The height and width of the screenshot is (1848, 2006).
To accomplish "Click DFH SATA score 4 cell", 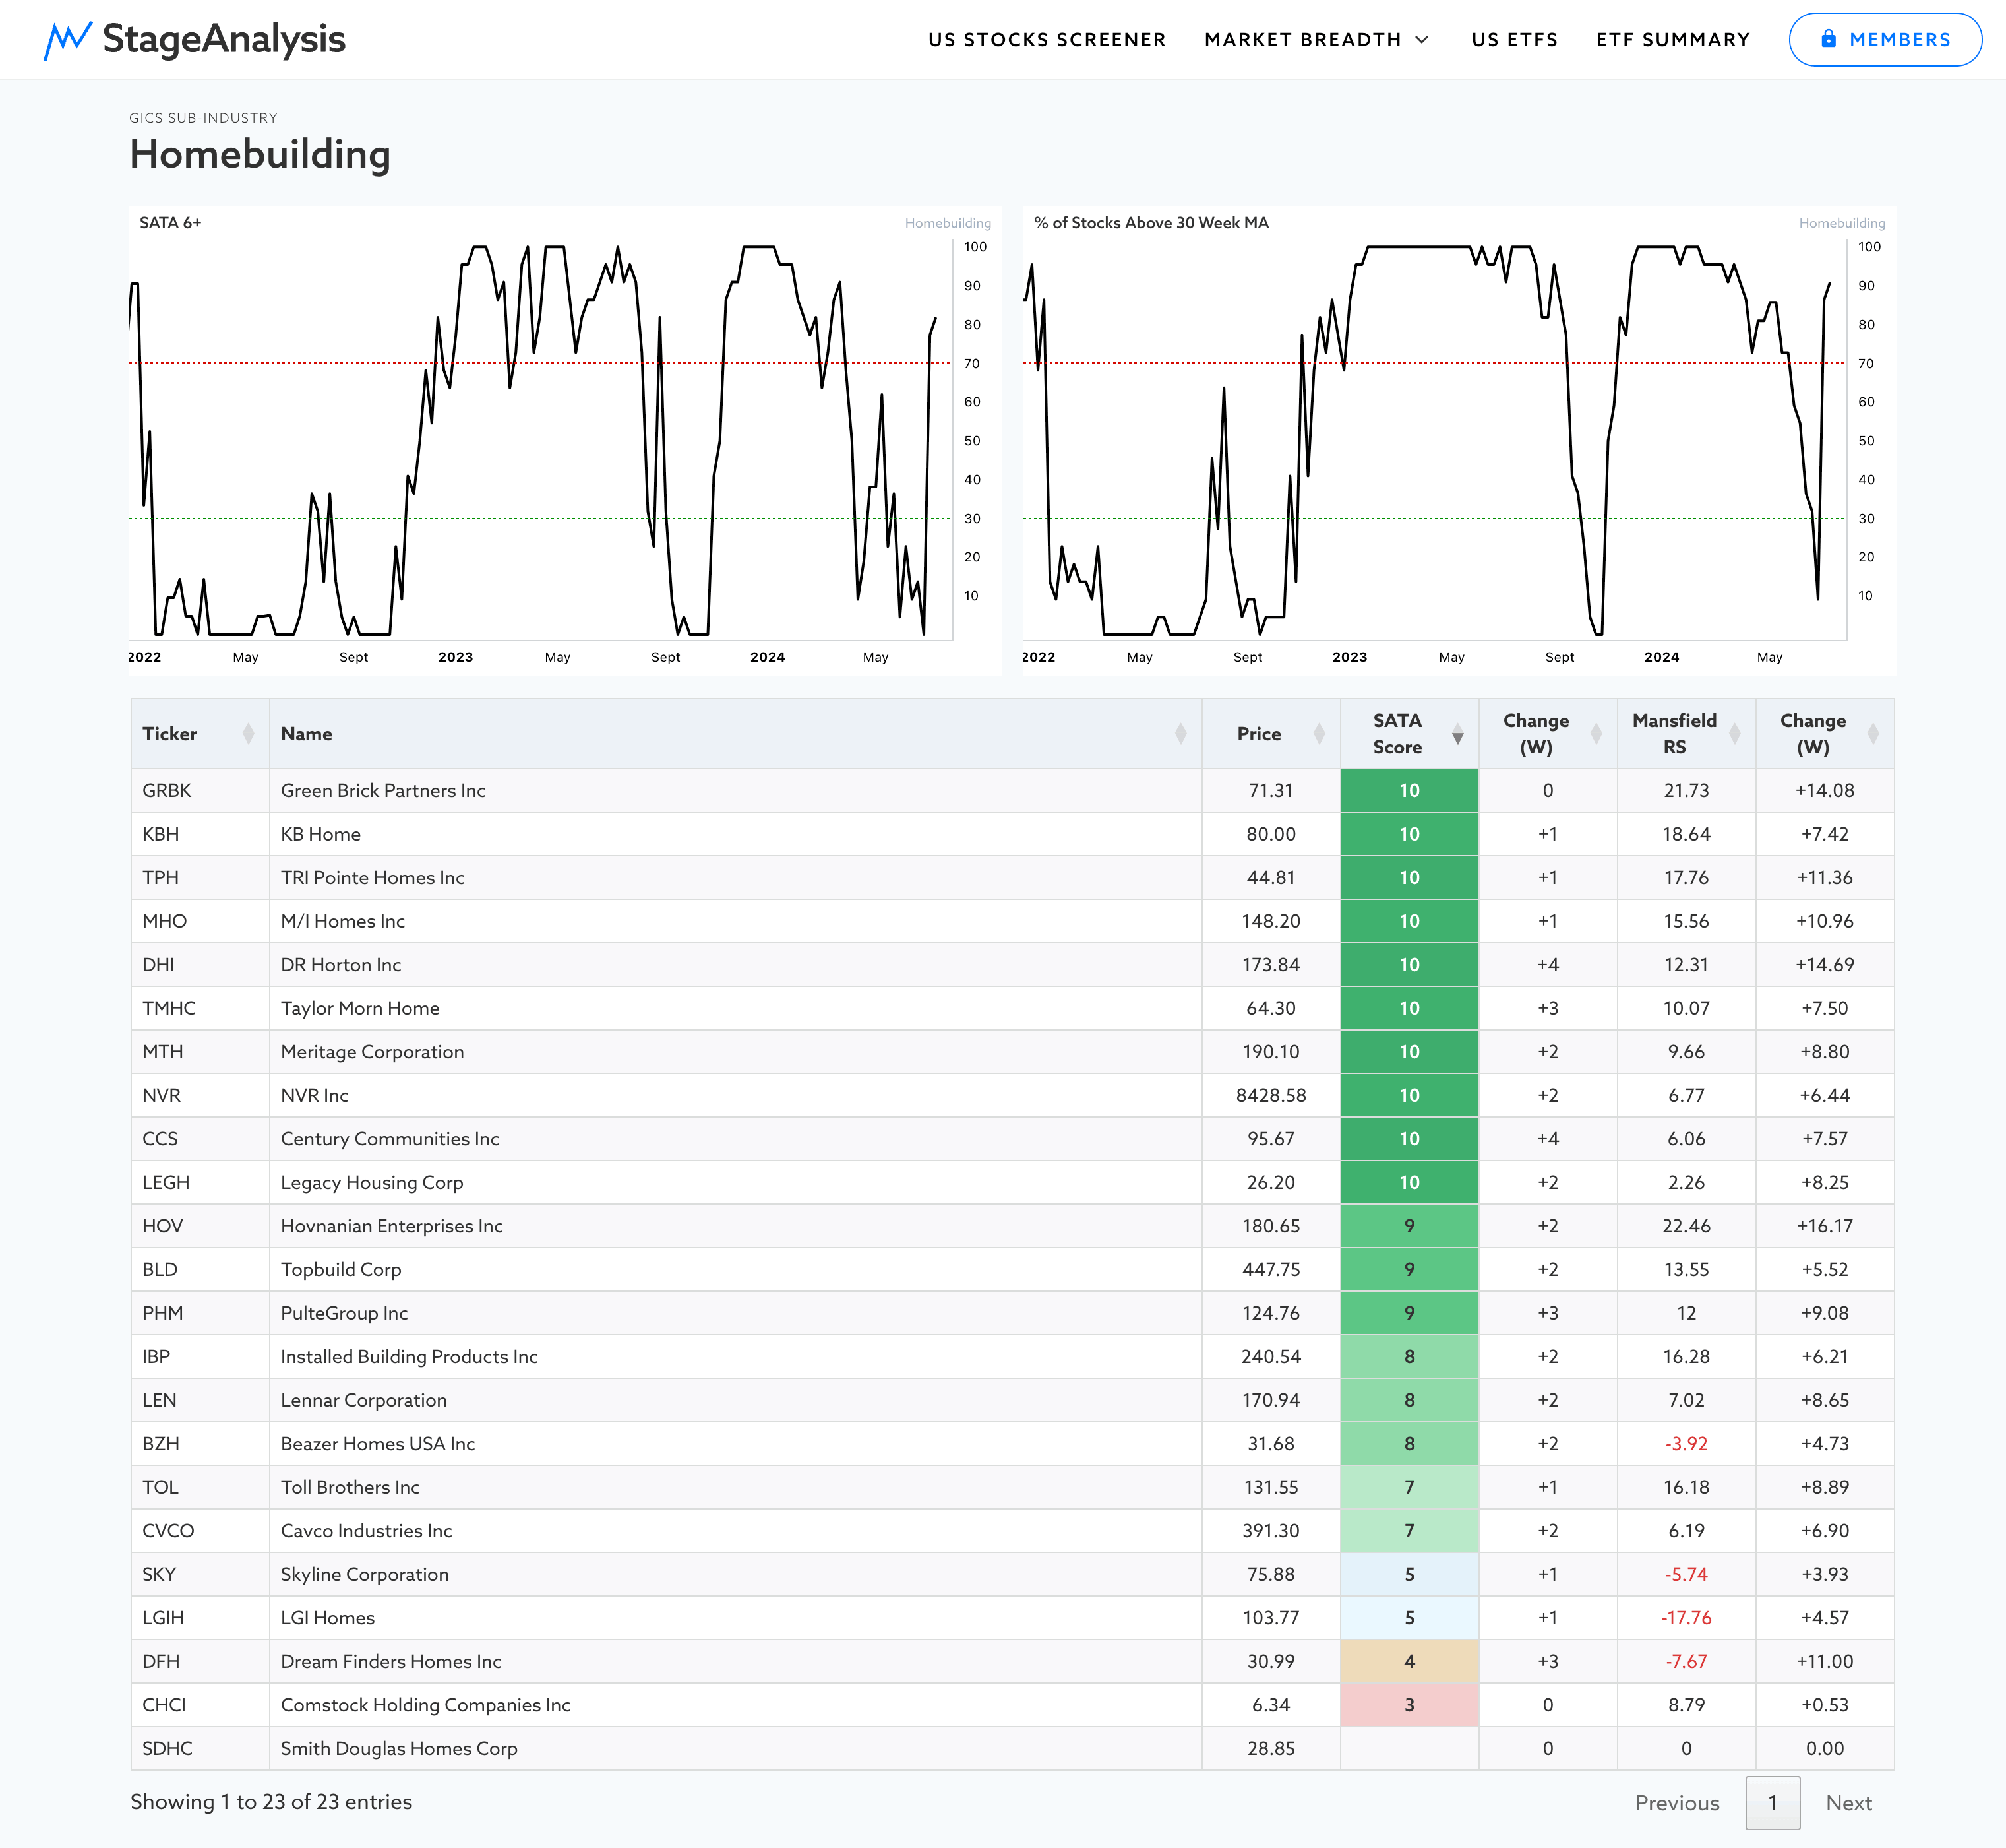I will [1409, 1661].
